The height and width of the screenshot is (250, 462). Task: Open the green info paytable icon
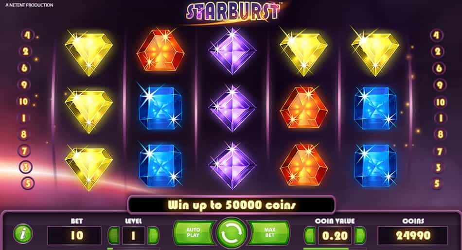(x=23, y=234)
